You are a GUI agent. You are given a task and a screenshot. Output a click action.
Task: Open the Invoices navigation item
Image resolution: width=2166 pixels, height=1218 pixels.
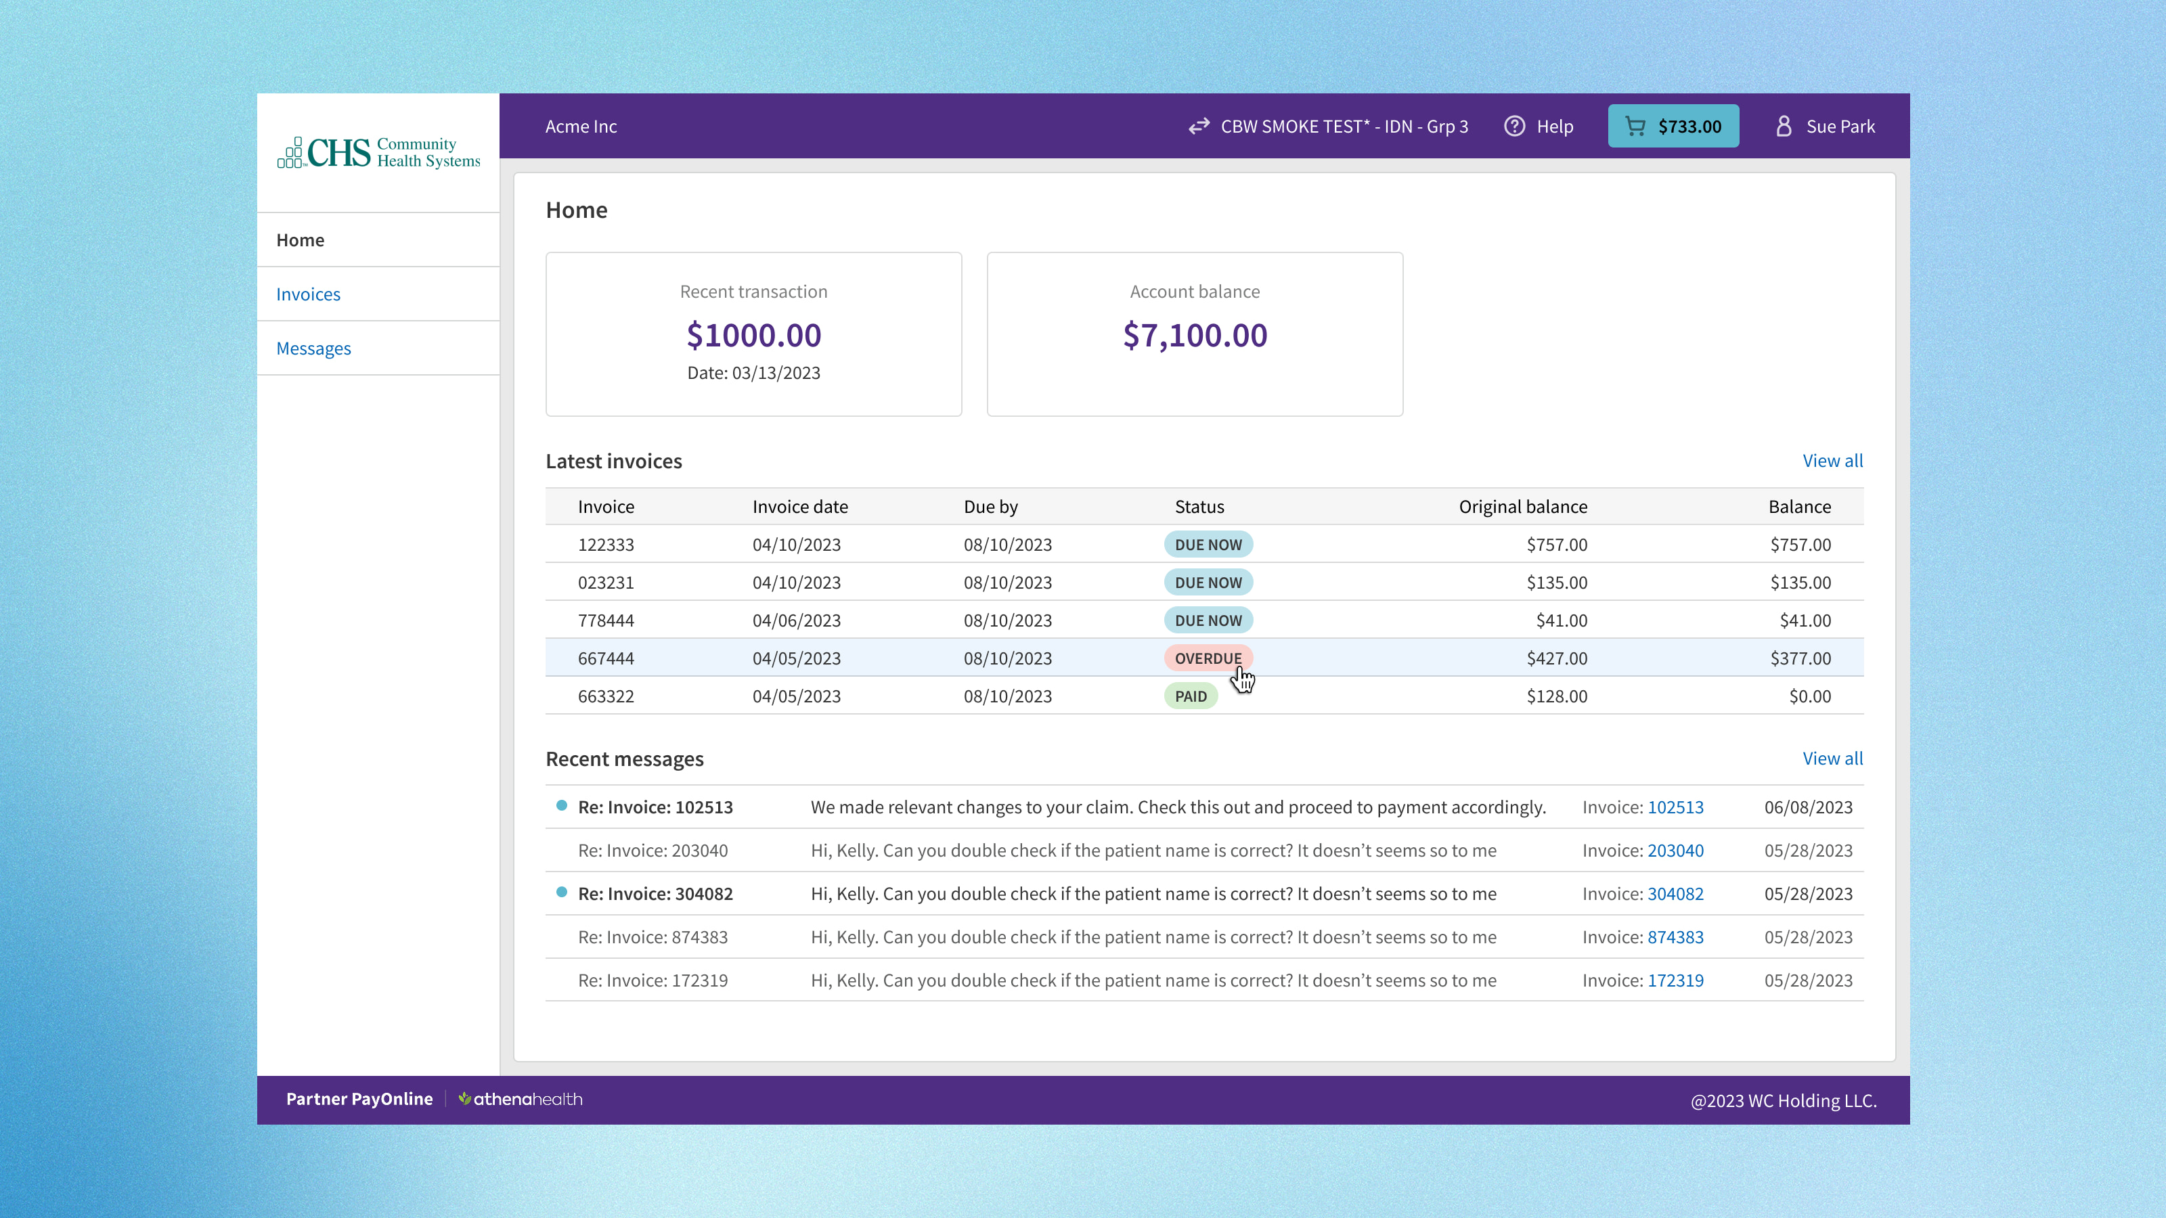[309, 294]
